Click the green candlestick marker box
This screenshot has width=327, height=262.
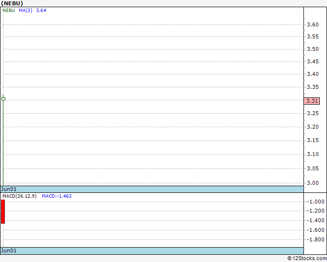(3, 99)
